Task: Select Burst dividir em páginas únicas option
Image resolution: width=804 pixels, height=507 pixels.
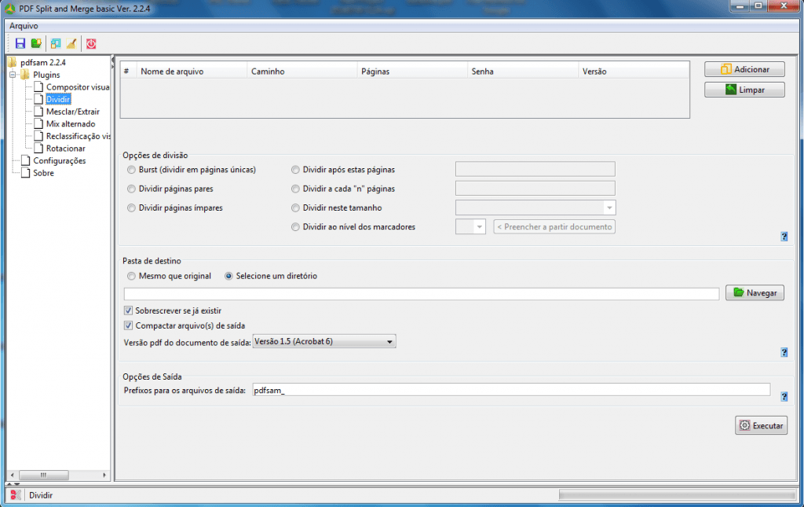Action: click(x=131, y=170)
